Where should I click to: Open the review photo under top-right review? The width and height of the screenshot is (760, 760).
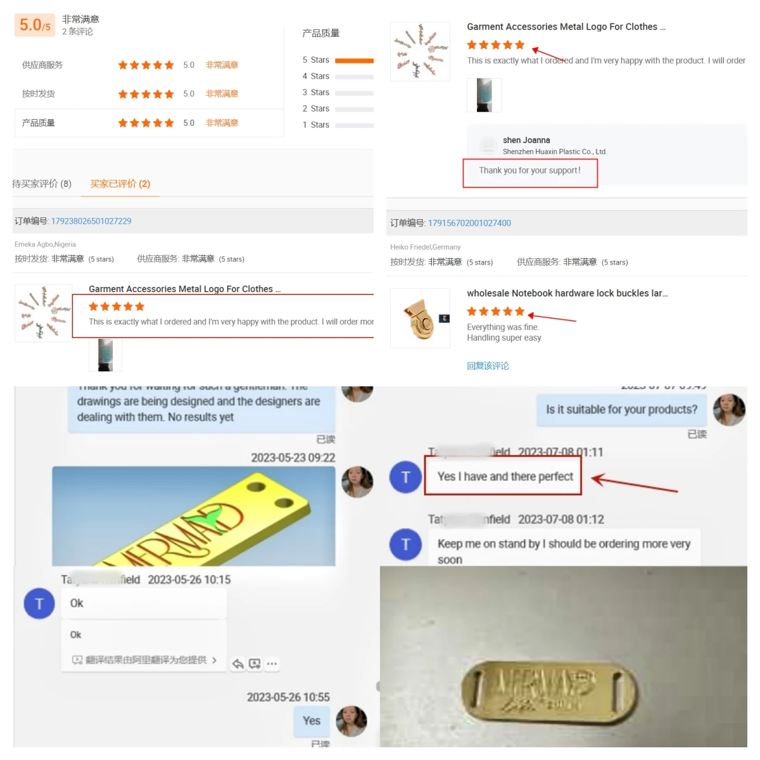(x=484, y=95)
